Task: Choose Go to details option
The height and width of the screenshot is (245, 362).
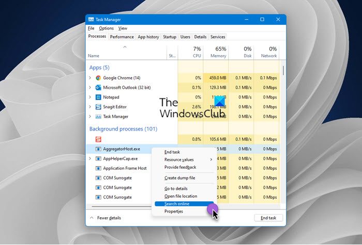Action: pos(176,188)
